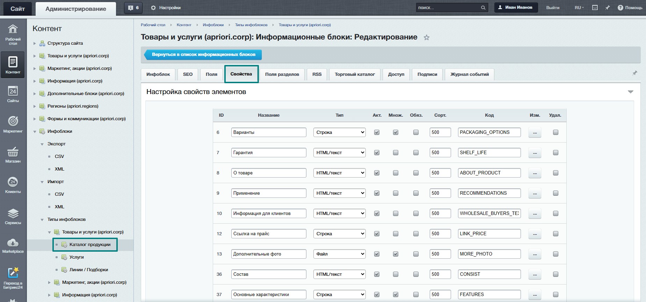Viewport: 646px width, 302px height.
Task: Open the Marketplace sidebar icon
Action: click(13, 245)
